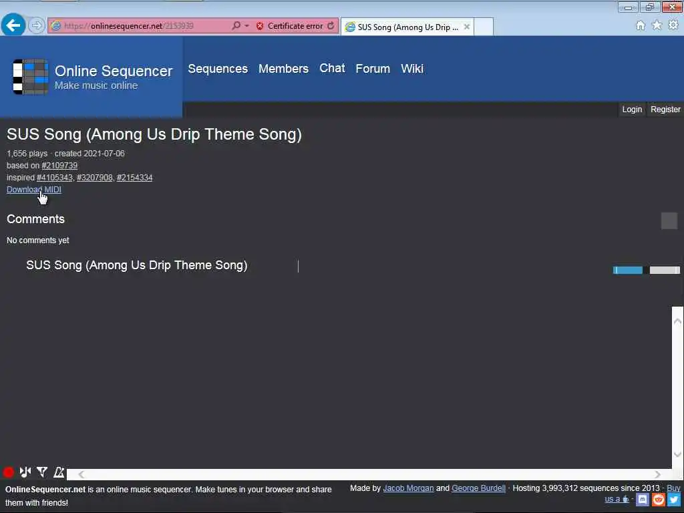Open the Discord icon link in the footer
Image resolution: width=684 pixels, height=513 pixels.
click(x=643, y=500)
